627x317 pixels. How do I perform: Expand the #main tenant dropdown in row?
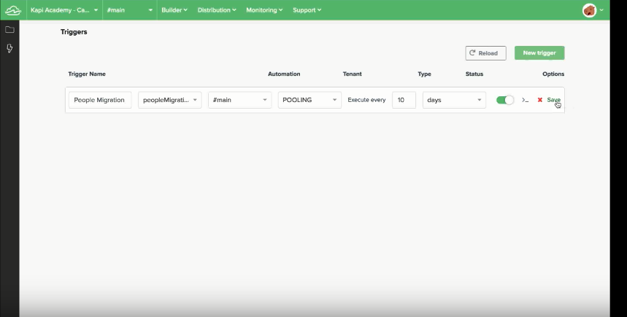240,100
